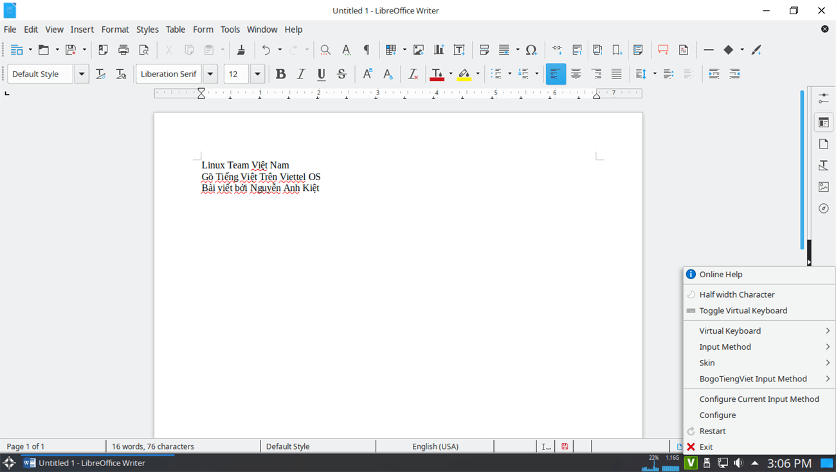This screenshot has height=472, width=836.
Task: Open sidebar Gallery icon
Action: pyautogui.click(x=823, y=187)
